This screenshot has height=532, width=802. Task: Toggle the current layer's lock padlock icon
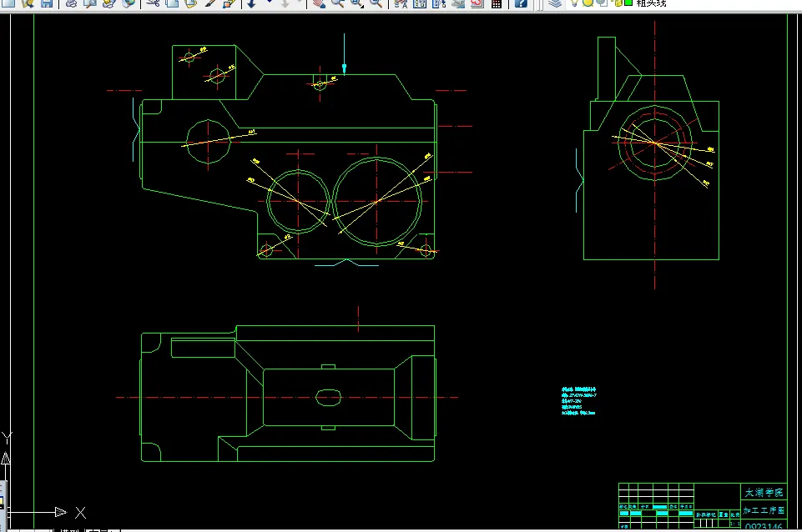click(x=618, y=3)
